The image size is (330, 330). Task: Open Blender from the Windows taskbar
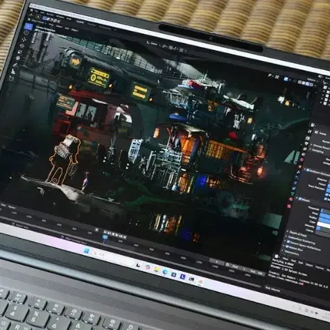tap(200, 281)
